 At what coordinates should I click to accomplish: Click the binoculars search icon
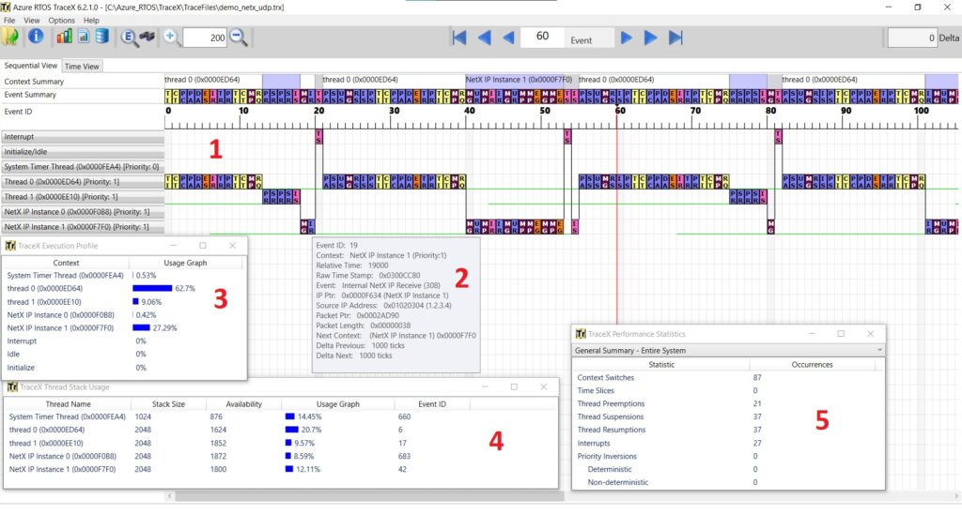(x=147, y=37)
